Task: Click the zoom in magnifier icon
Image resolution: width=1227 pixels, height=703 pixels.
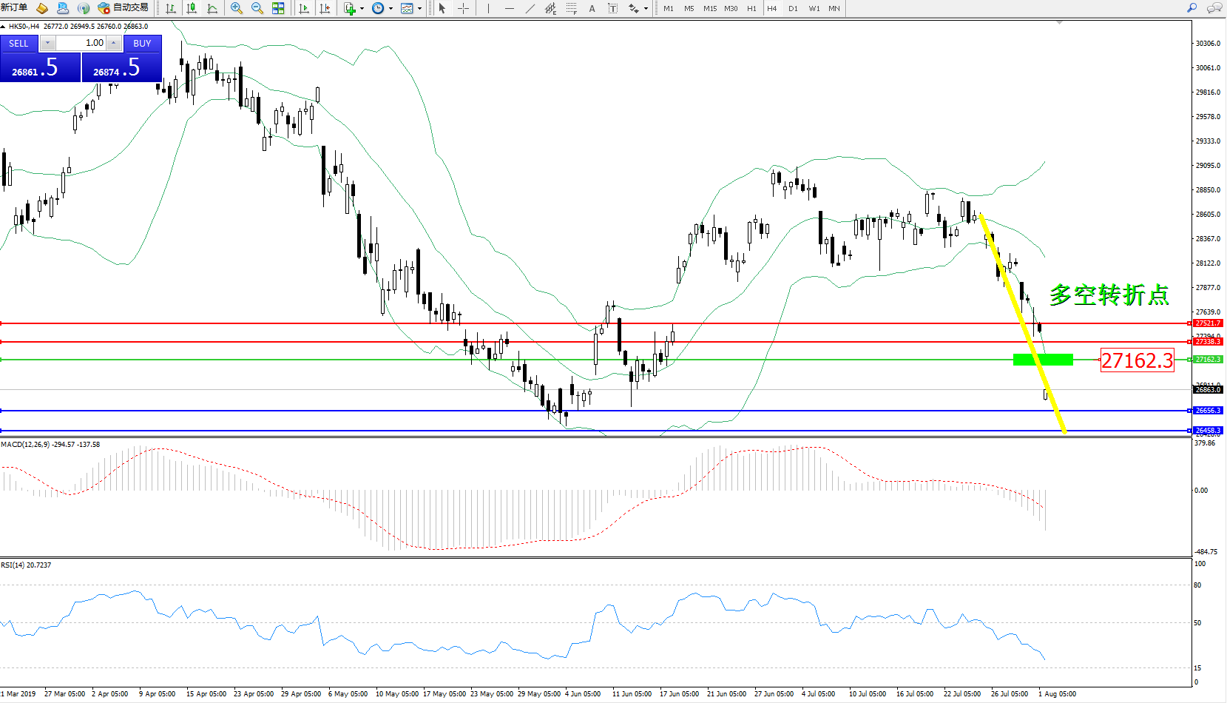Action: (x=237, y=8)
